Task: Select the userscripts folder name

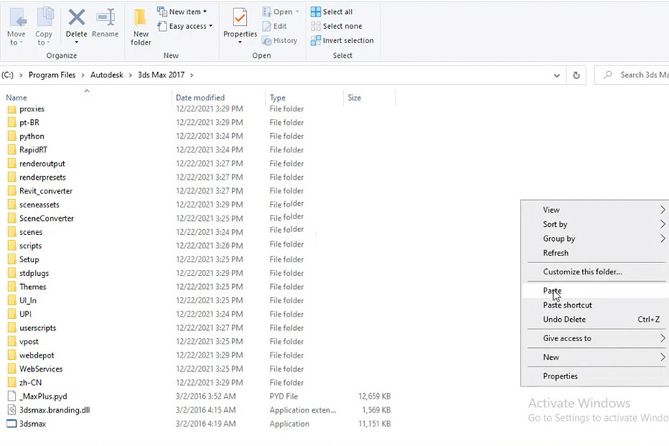Action: pos(38,328)
